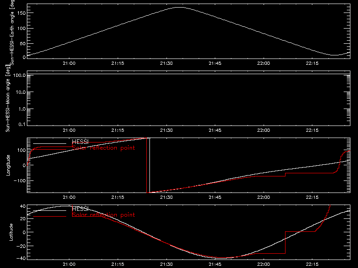Click the "Sun-HESSI-Moon angle [deg]" axis label
The width and height of the screenshot is (358, 268).
8,98
